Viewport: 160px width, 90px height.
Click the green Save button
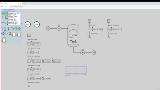[4, 13]
